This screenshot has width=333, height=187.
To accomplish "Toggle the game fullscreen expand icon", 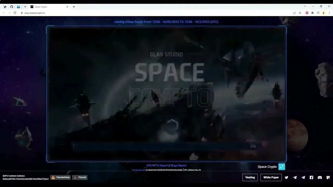I will 282,167.
